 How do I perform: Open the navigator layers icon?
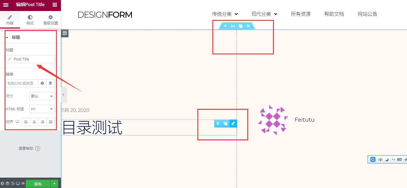point(7,184)
